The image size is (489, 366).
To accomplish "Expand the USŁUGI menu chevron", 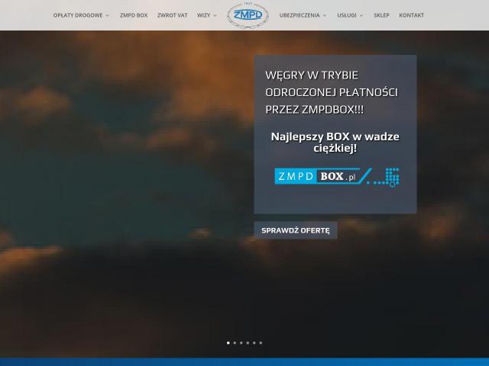I will pos(361,15).
